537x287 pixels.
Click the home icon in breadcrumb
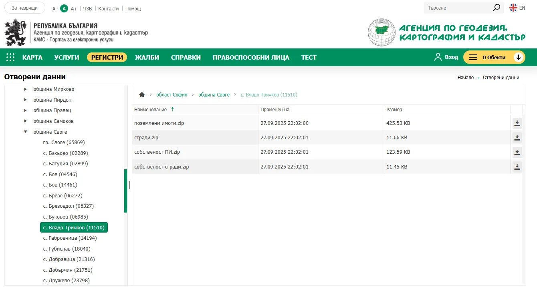click(x=141, y=95)
